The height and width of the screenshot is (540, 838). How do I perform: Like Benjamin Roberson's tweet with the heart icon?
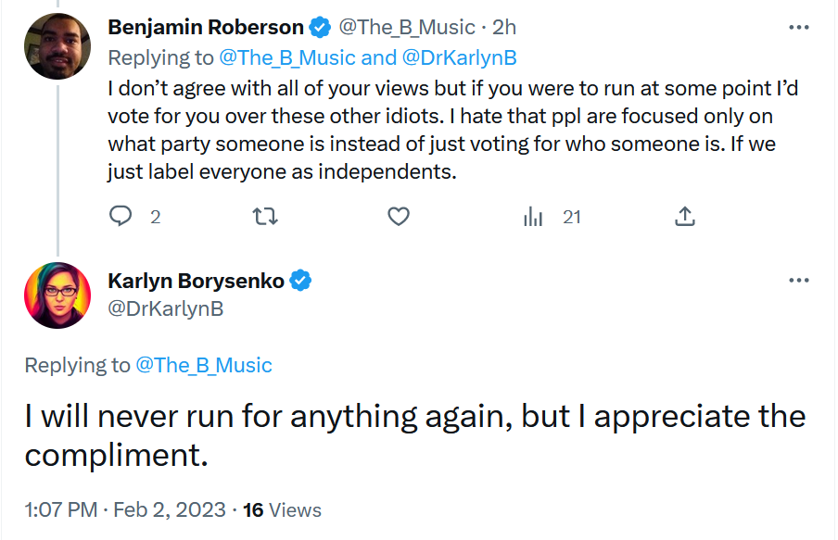click(x=399, y=217)
